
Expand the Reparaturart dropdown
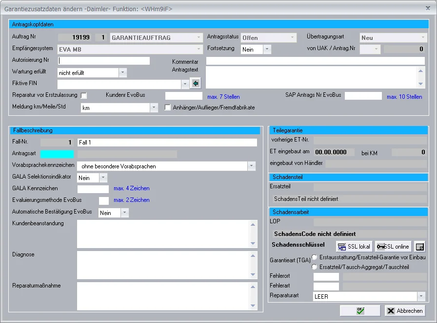pos(421,296)
